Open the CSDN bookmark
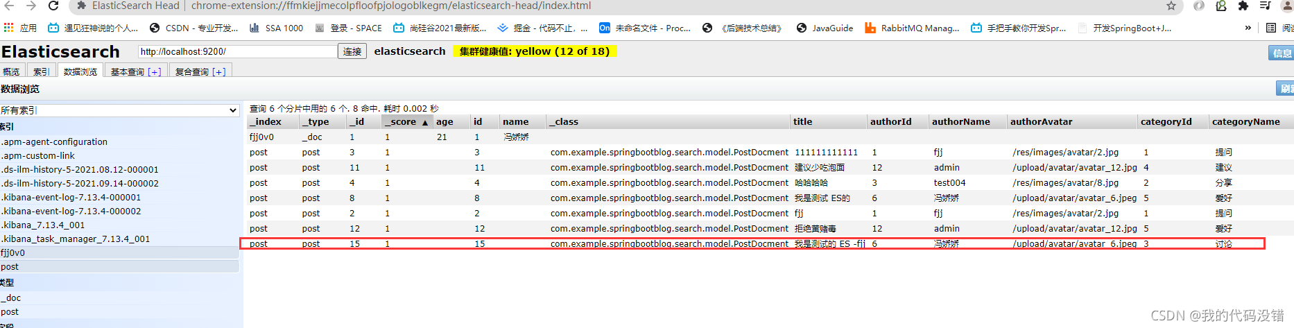 coord(193,28)
